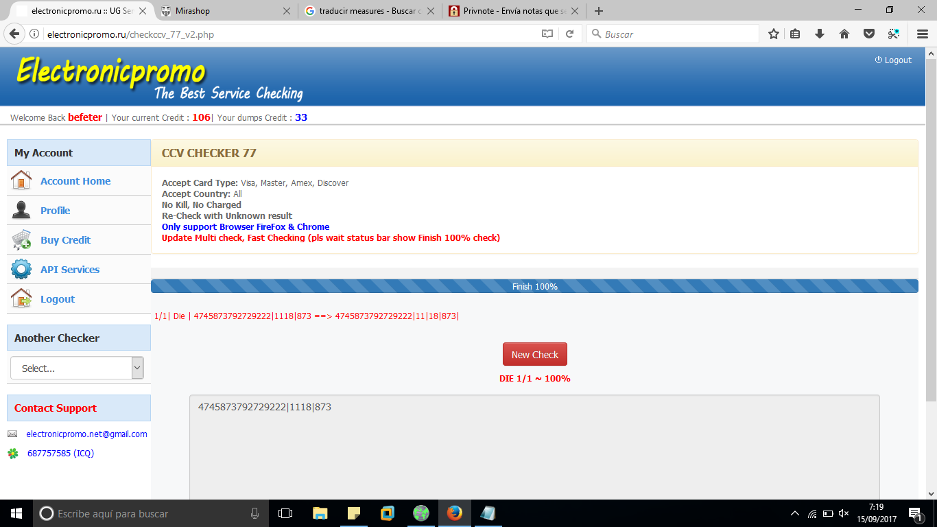
Task: Go to the Firefox home page icon
Action: tap(844, 34)
